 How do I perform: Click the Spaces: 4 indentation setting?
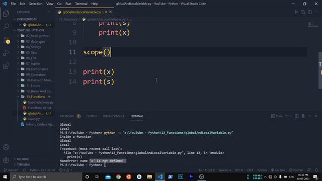pyautogui.click(x=225, y=170)
